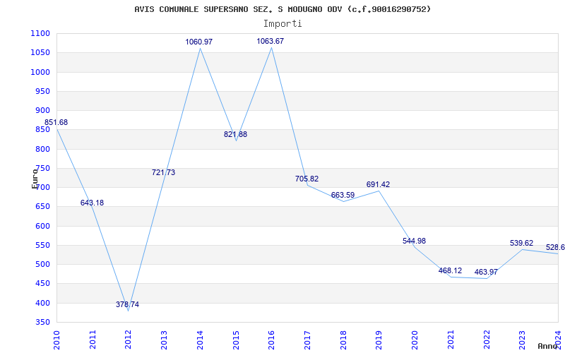Click the 550 y-axis tick label

coord(42,245)
